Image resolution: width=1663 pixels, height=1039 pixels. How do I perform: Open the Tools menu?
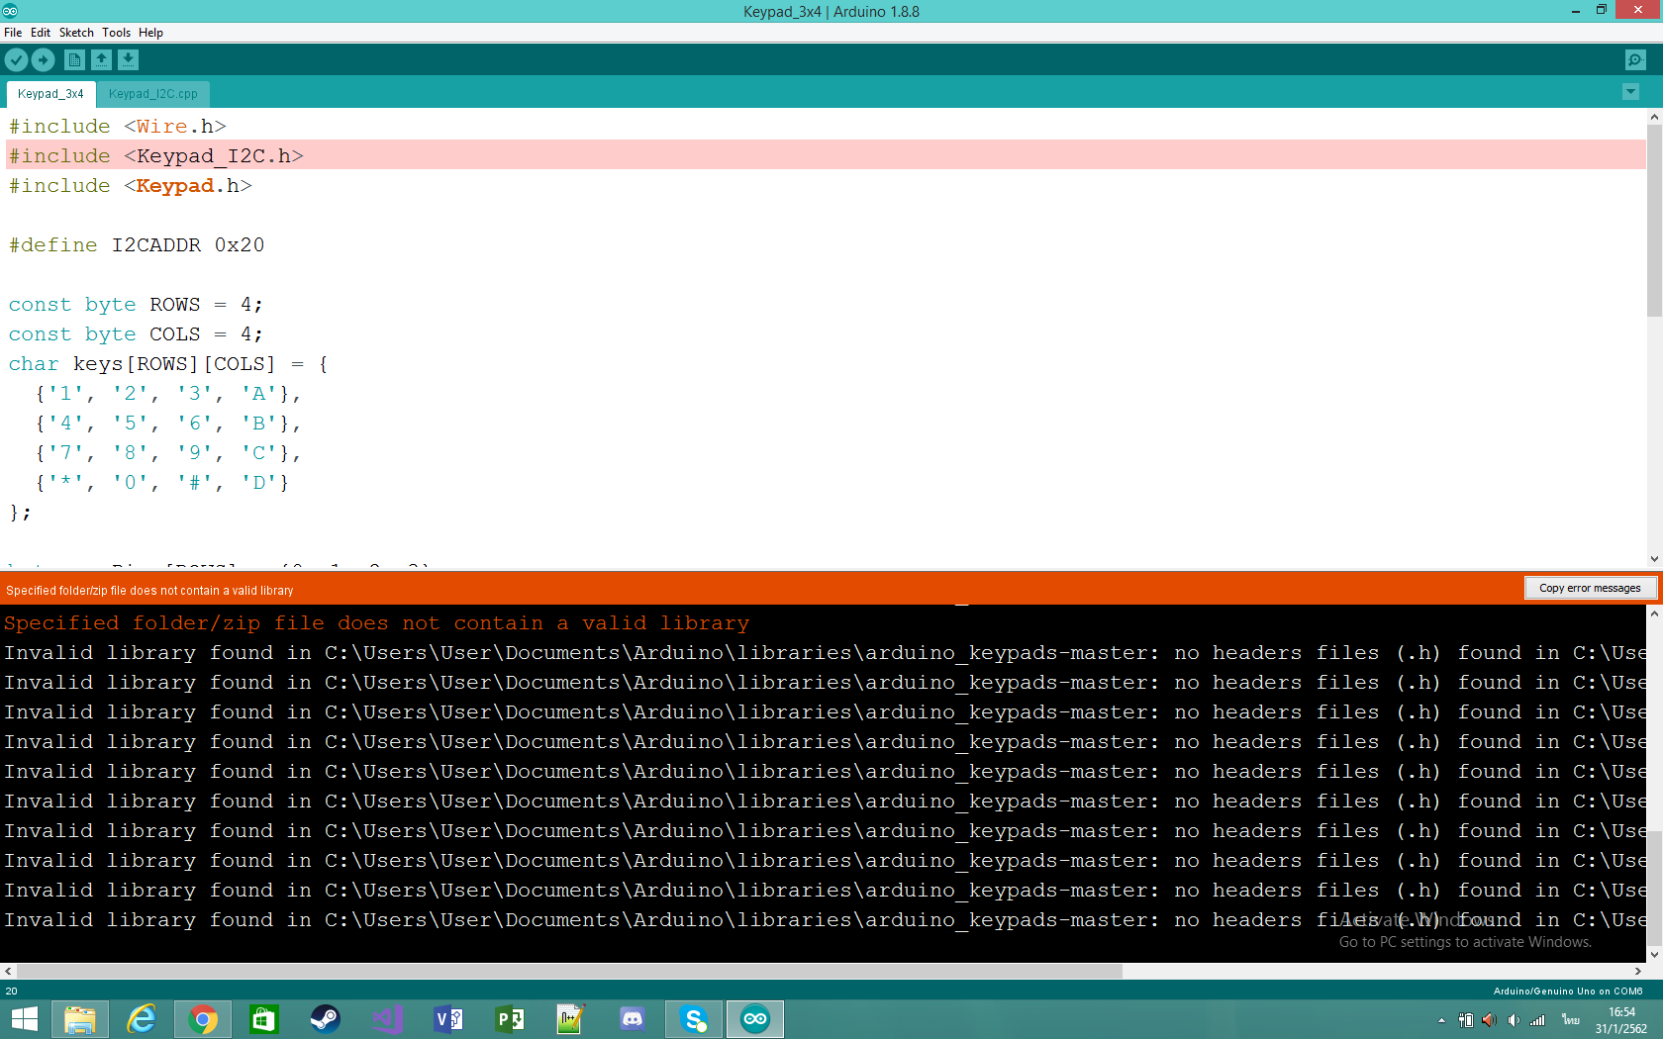click(x=116, y=33)
